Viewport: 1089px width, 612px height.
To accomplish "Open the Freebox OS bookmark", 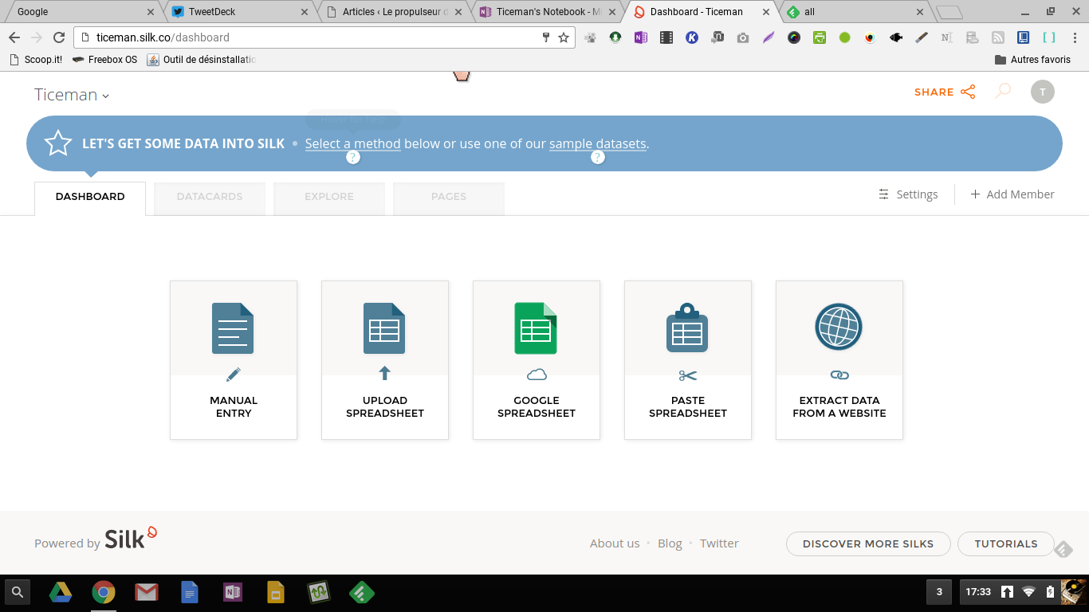I will [104, 60].
